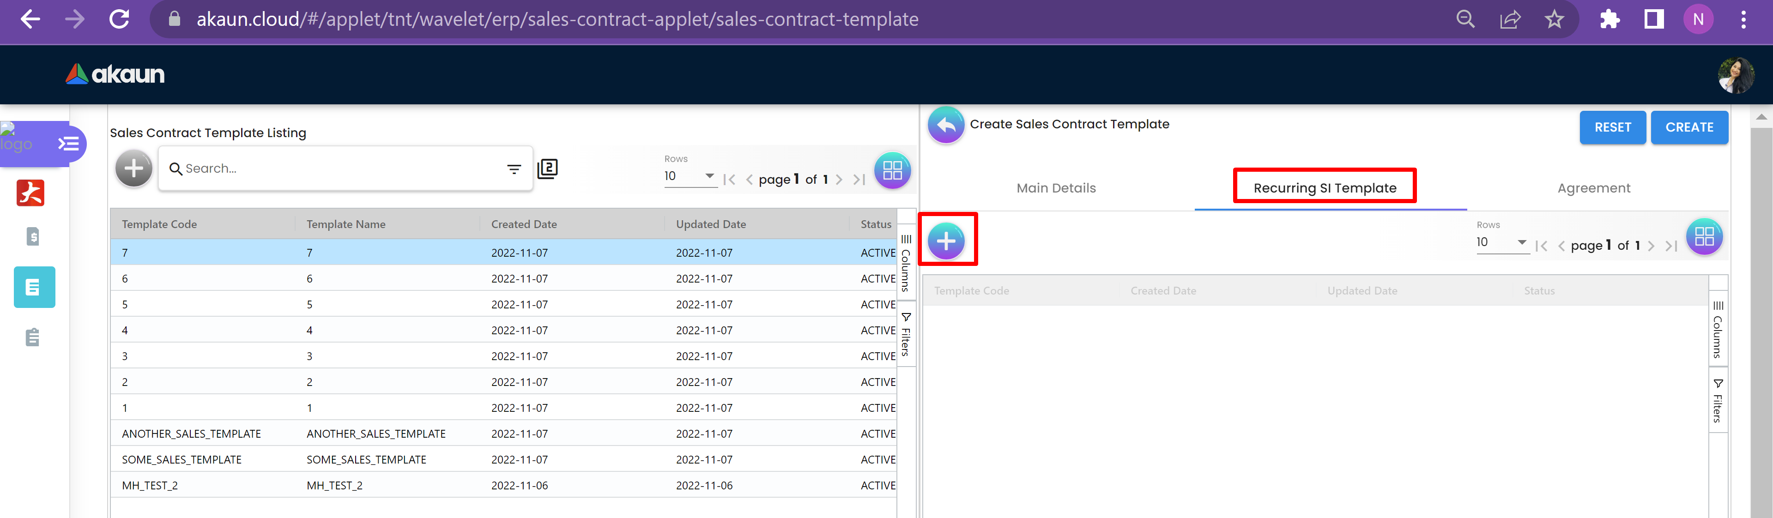Viewport: 1773px width, 518px height.
Task: Click the back arrow beside Create Sales Contract Template
Action: coord(946,125)
